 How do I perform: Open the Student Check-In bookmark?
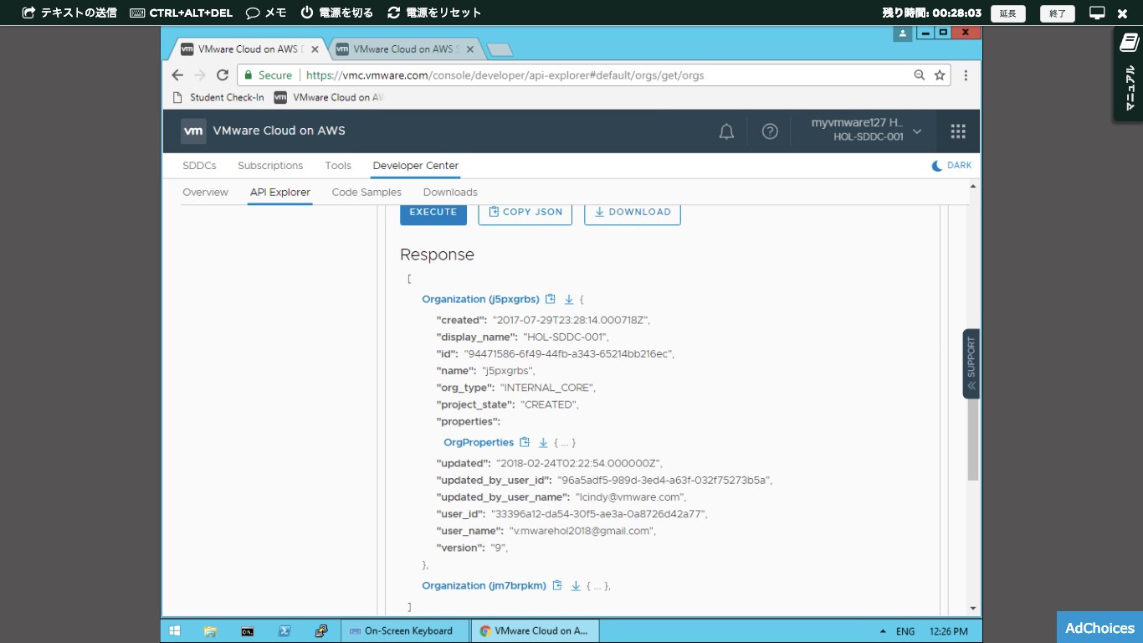[x=218, y=97]
